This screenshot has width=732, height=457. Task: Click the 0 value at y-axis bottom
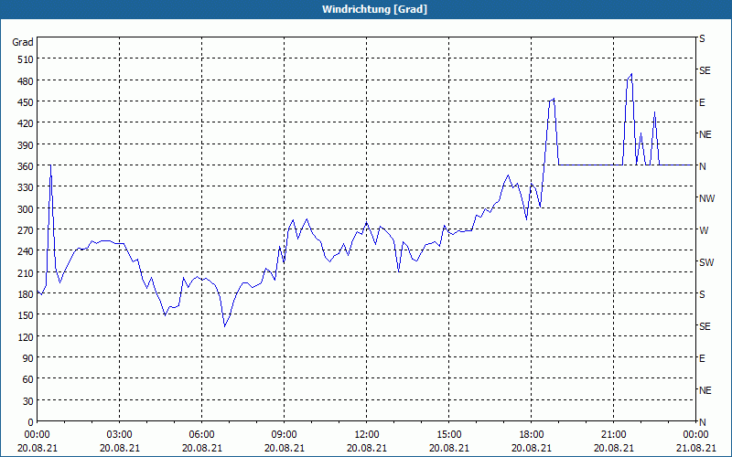(x=30, y=421)
